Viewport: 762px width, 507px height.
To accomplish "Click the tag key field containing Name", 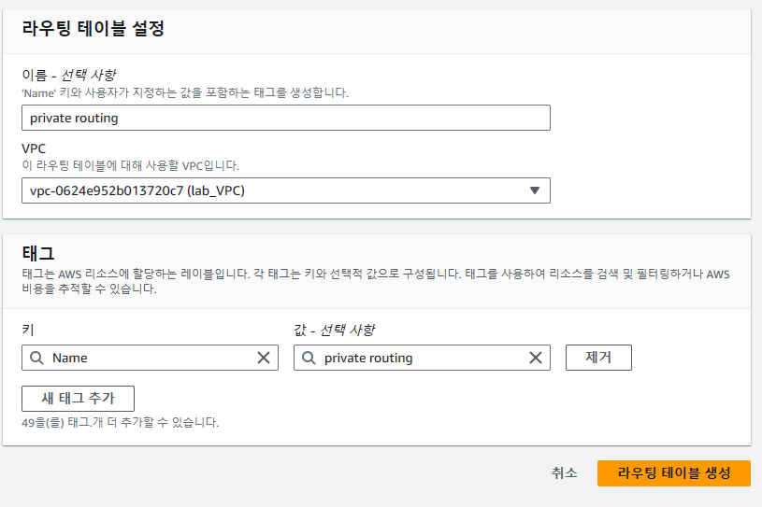I will point(150,358).
